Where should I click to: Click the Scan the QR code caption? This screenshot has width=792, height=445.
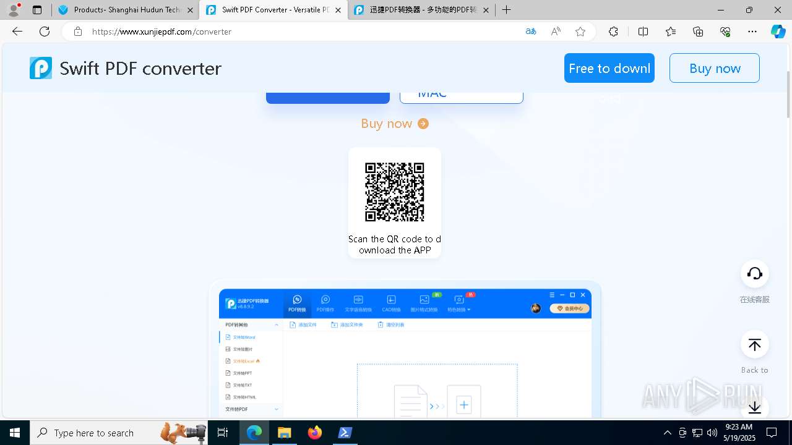(395, 245)
